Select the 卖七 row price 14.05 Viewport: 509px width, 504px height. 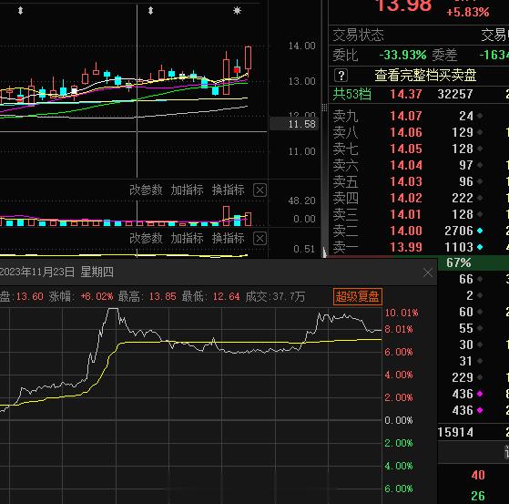click(406, 149)
